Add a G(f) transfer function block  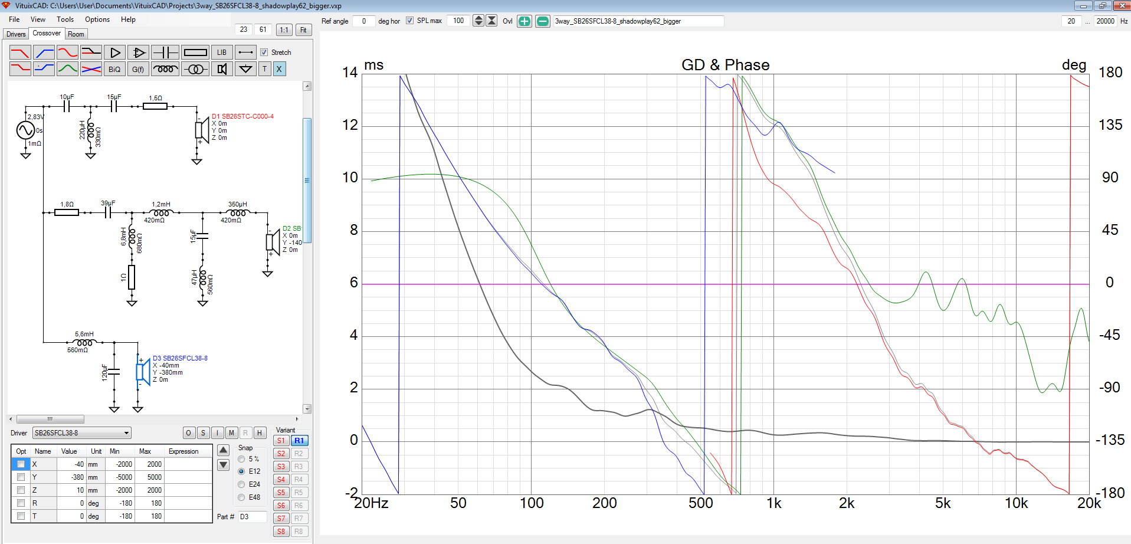(x=138, y=69)
